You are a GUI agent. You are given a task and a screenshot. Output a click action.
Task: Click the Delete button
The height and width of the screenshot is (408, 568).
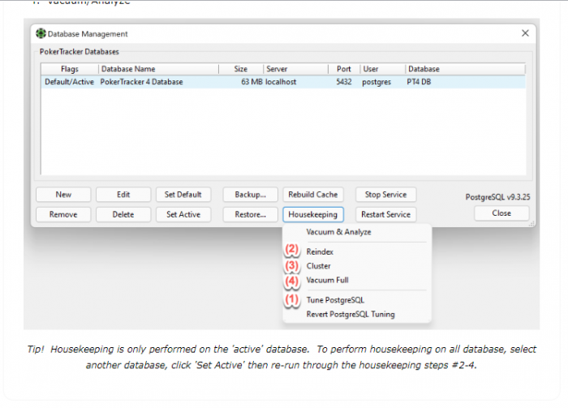point(123,214)
